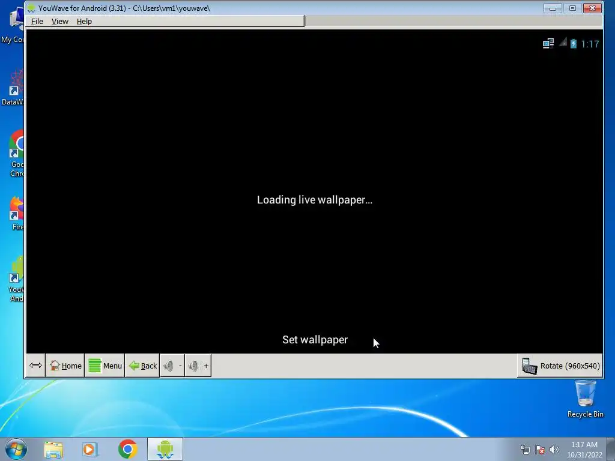The image size is (615, 461).
Task: Open Google Chrome from taskbar
Action: coord(128,449)
